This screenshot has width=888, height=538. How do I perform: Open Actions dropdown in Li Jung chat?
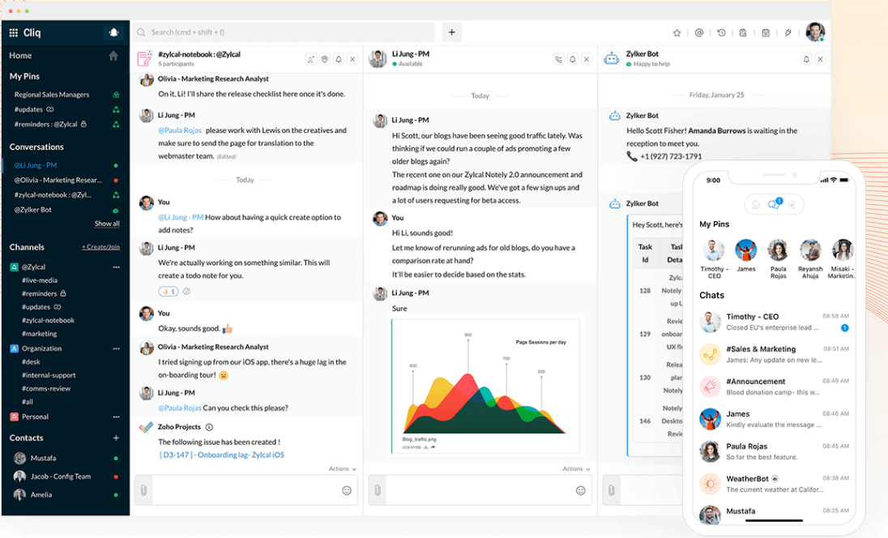click(576, 469)
